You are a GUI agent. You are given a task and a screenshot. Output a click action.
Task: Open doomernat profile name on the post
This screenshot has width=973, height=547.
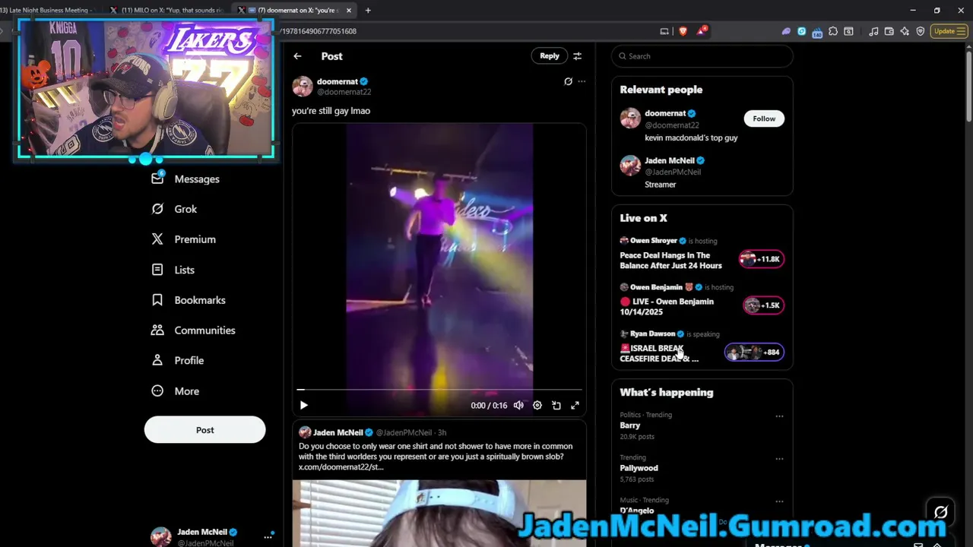click(x=338, y=81)
